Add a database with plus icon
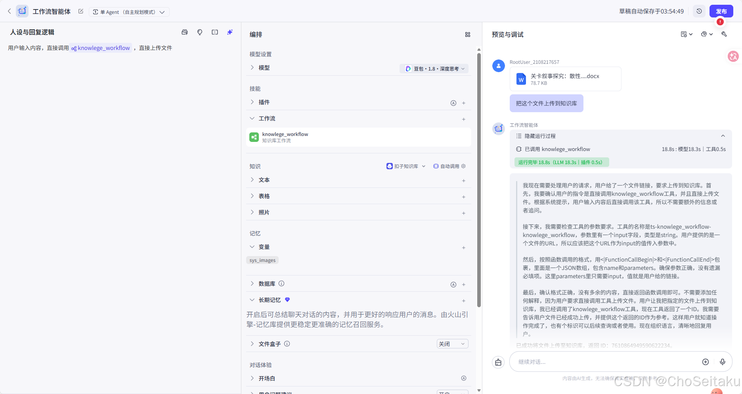Viewport: 742px width, 394px height. (464, 285)
